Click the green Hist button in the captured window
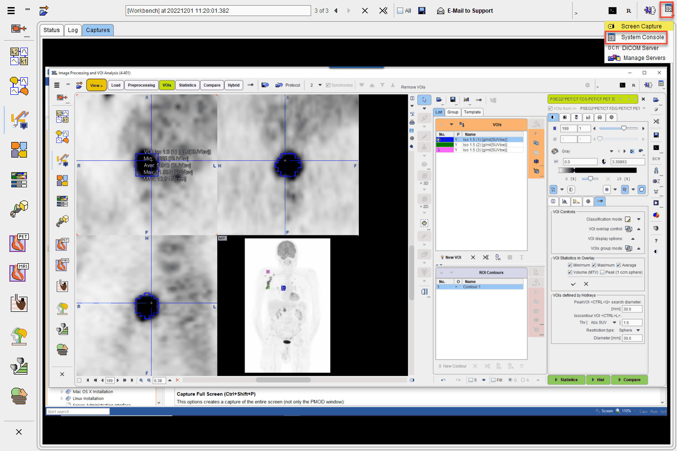The height and width of the screenshot is (451, 677). [x=598, y=380]
